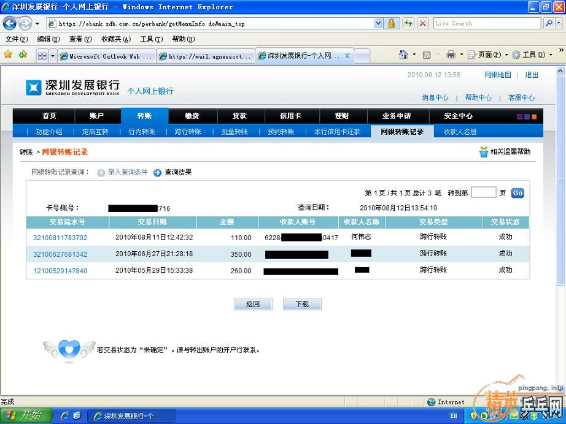566x424 pixels.
Task: Open the Quick Tabs dropdown arrow
Action: pos(53,56)
